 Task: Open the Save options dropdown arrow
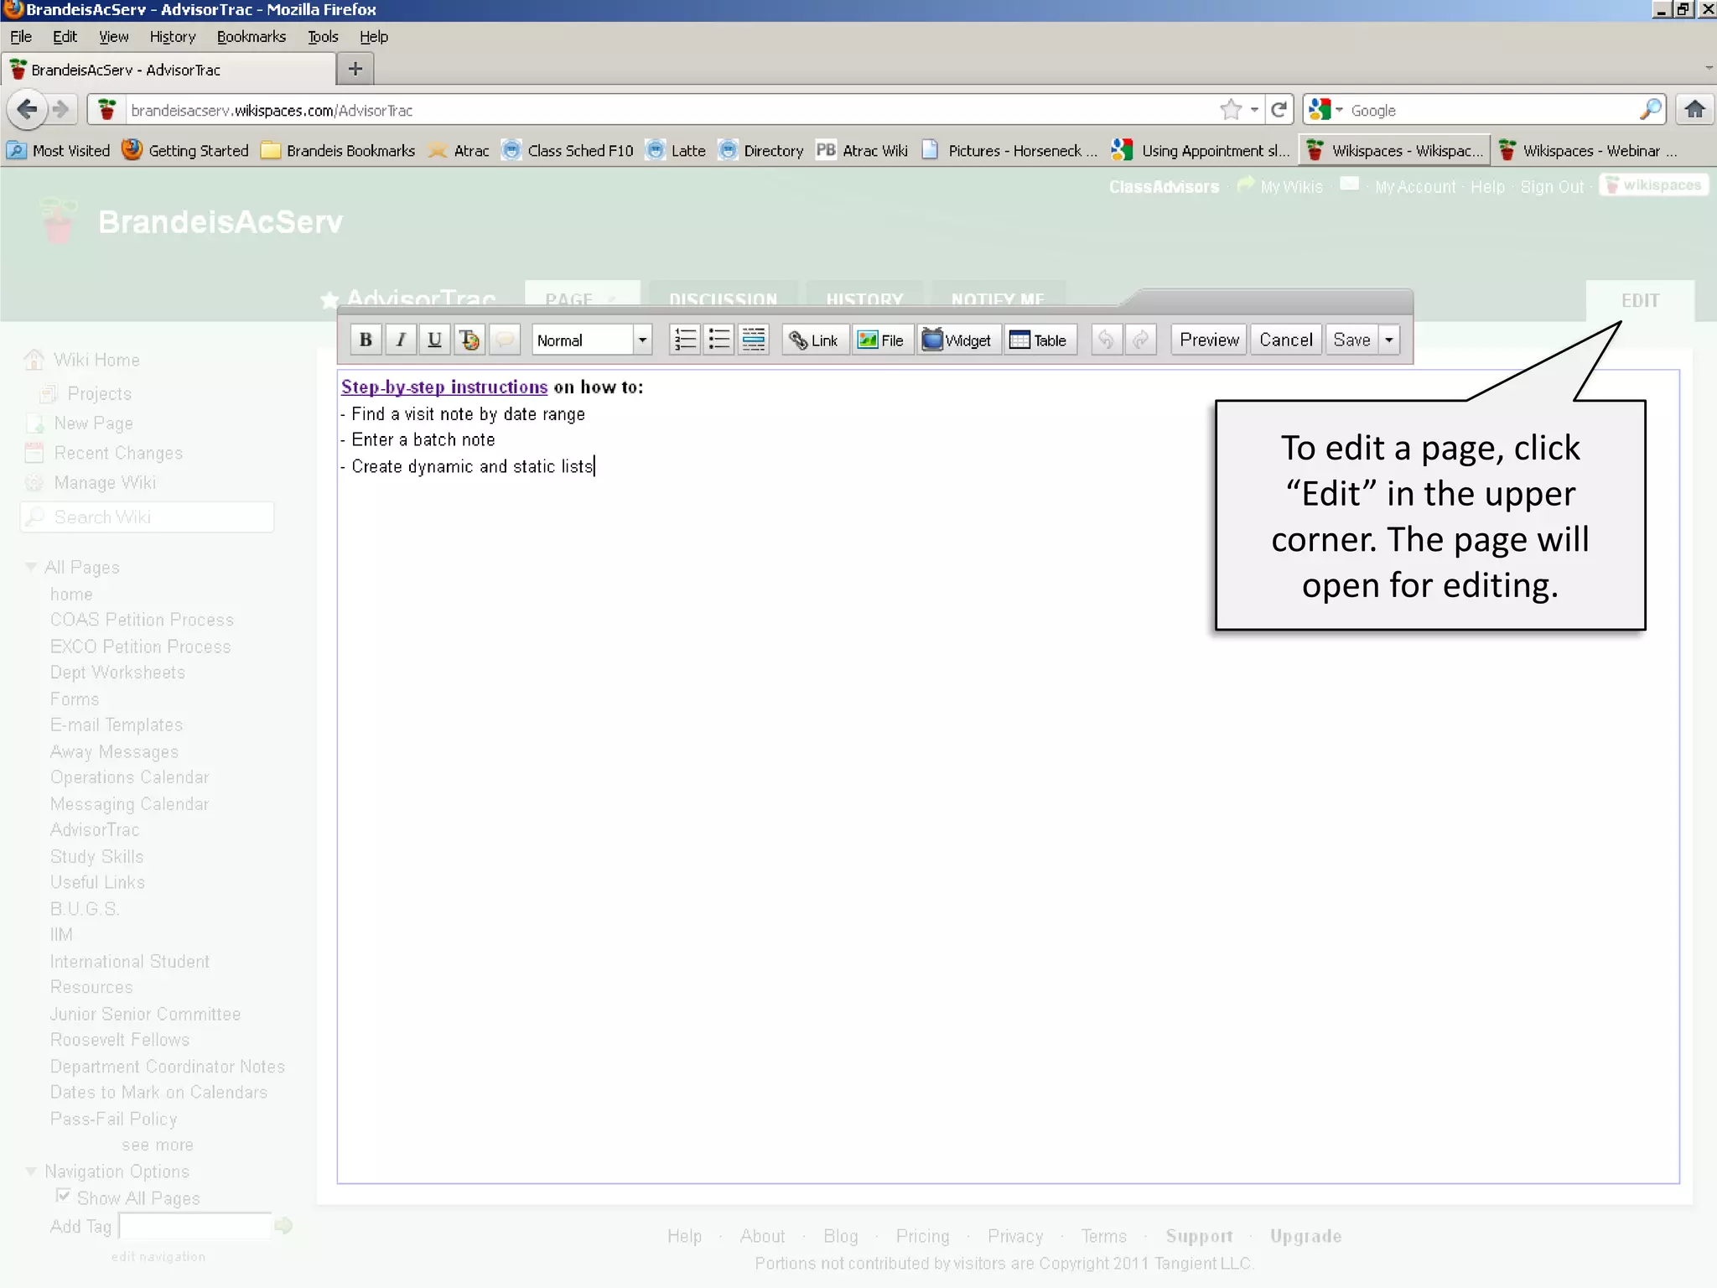pyautogui.click(x=1389, y=340)
